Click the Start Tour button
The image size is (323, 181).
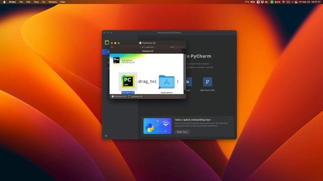pyautogui.click(x=182, y=132)
